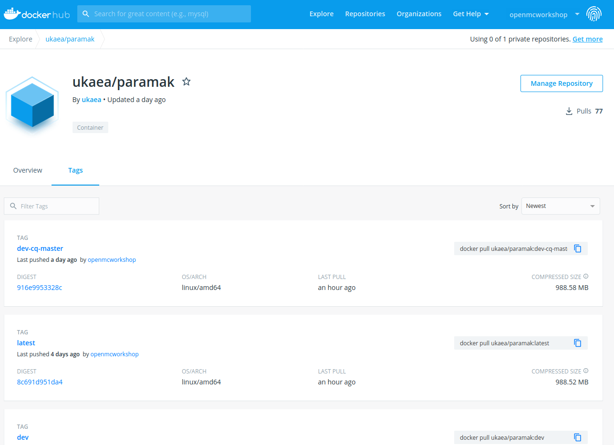
Task: Click the docker pull ukaea/paramak:dev command text
Action: click(x=502, y=437)
